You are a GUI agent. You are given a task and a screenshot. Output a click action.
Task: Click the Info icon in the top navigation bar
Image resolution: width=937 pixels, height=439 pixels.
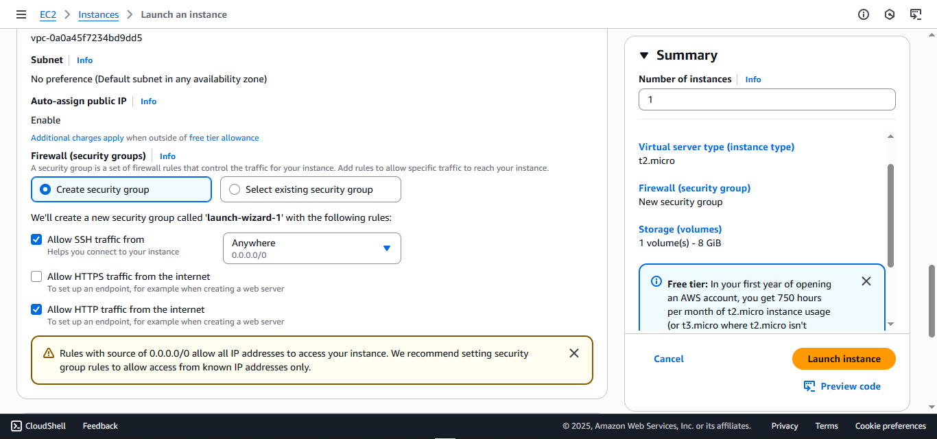[x=864, y=14]
